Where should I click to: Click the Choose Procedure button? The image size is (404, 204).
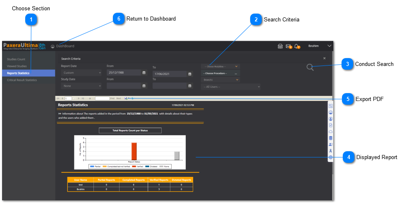(220, 73)
